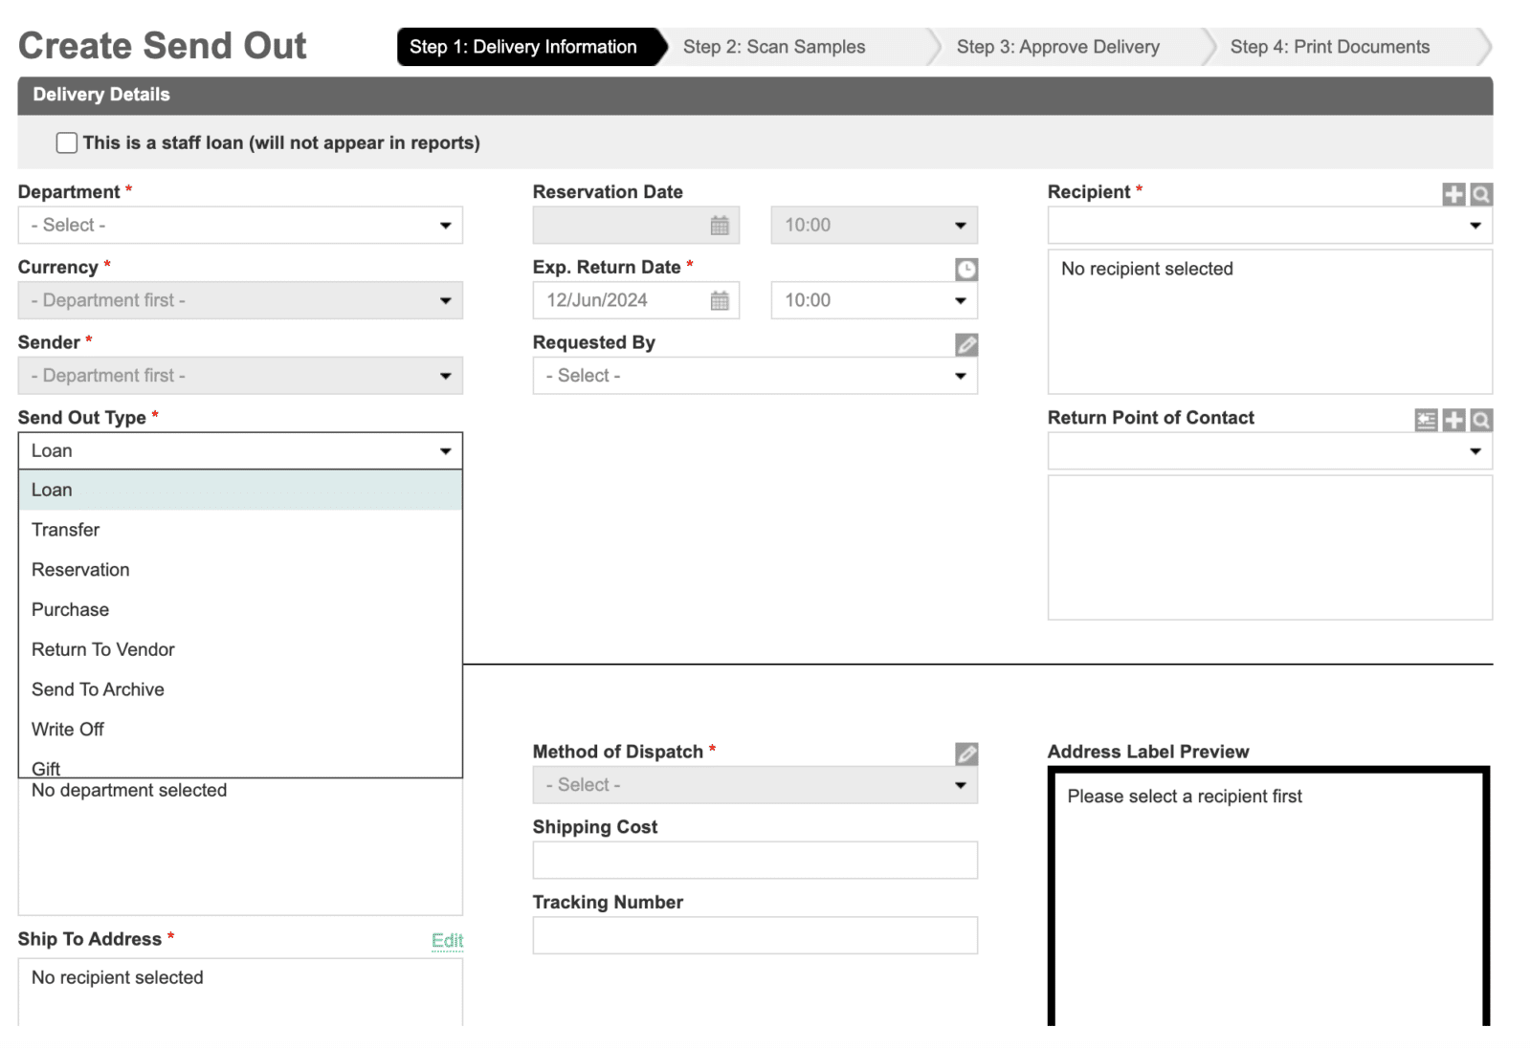Select Return To Vendor send out type
Image resolution: width=1531 pixels, height=1049 pixels.
click(x=102, y=649)
